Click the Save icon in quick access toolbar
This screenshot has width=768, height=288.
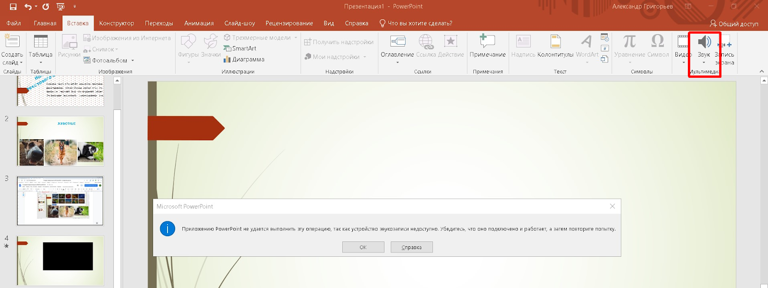point(13,7)
